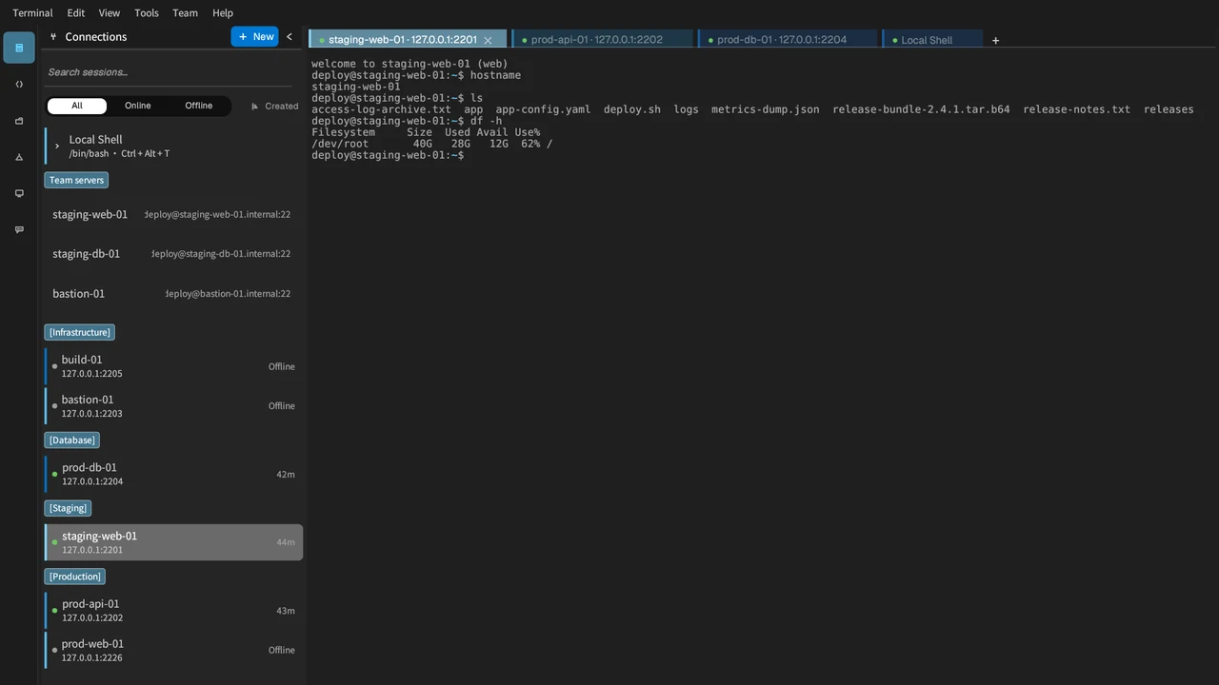The height and width of the screenshot is (685, 1219).
Task: Open the chat bubble sidebar icon
Action: 19,229
